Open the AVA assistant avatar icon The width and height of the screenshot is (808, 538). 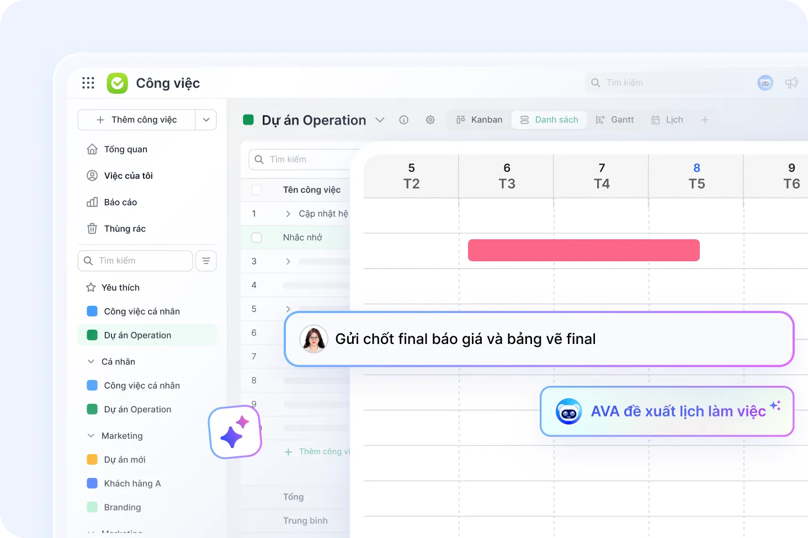click(766, 83)
